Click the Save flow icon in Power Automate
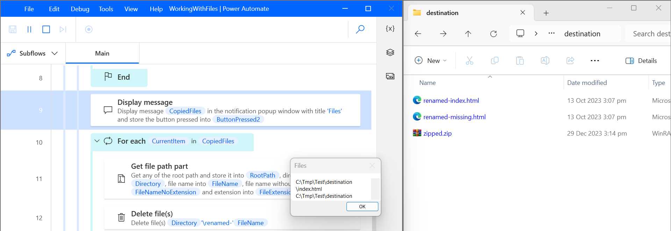671x231 pixels. pyautogui.click(x=13, y=29)
